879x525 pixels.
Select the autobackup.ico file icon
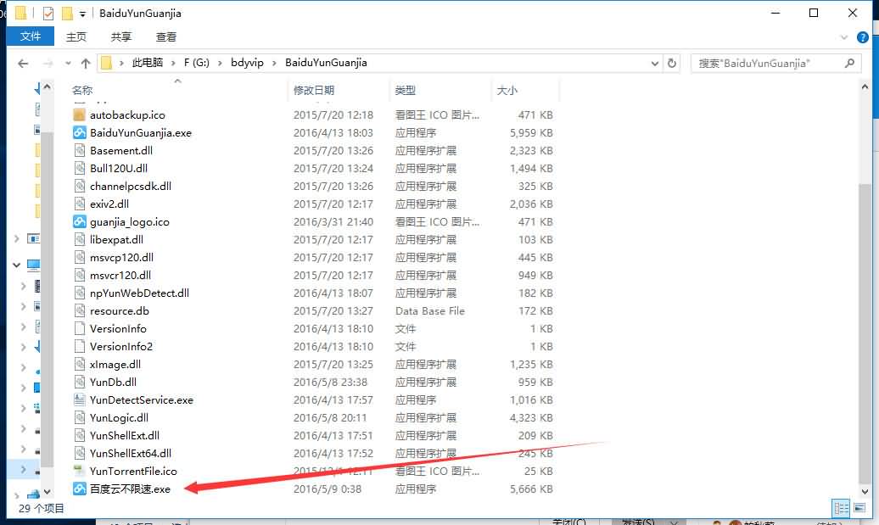click(x=80, y=114)
